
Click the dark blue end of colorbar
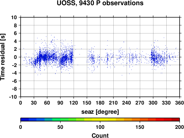tap(25, 120)
